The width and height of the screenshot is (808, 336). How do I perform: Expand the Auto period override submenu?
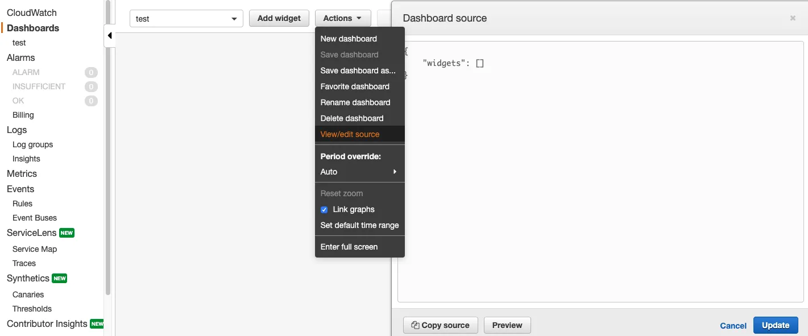pos(359,172)
